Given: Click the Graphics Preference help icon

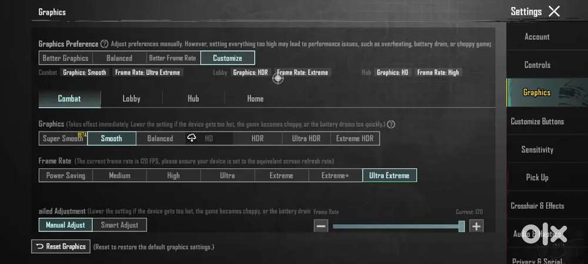Looking at the screenshot, I should point(104,44).
